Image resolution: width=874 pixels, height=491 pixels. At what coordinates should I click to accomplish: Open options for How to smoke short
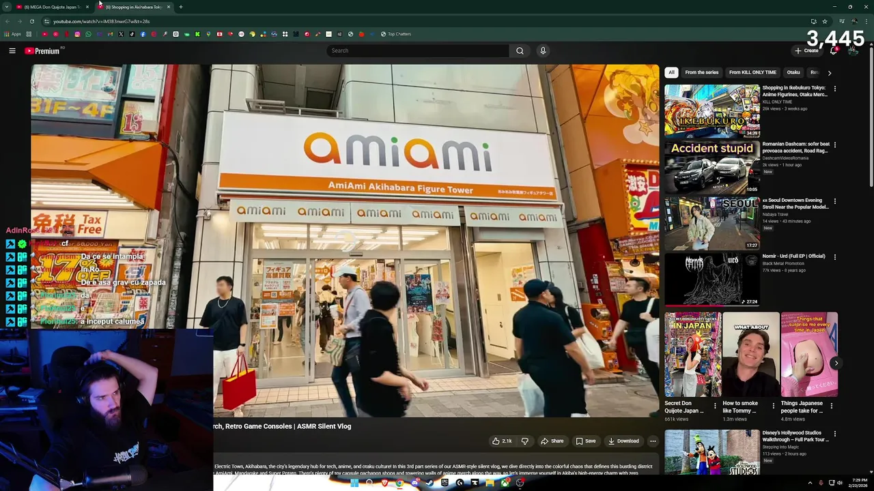click(x=774, y=406)
